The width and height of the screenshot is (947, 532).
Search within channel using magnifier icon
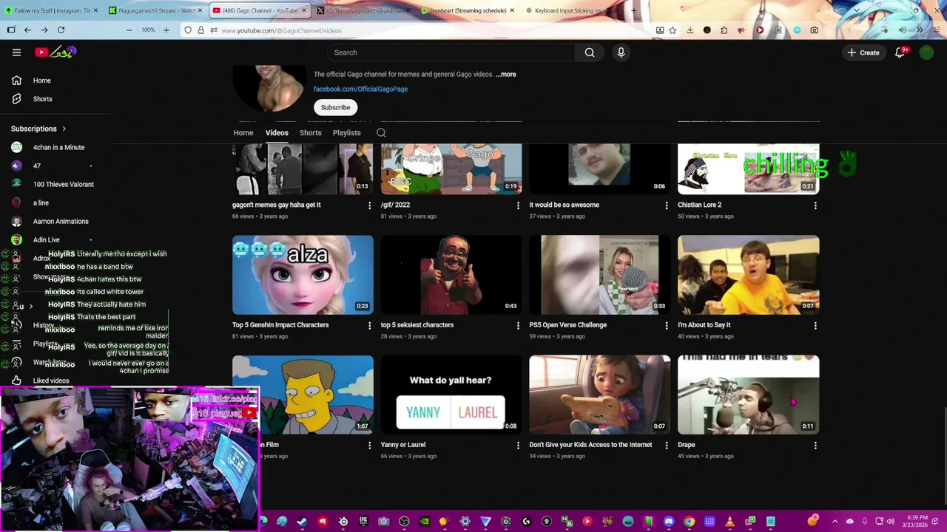coord(381,133)
